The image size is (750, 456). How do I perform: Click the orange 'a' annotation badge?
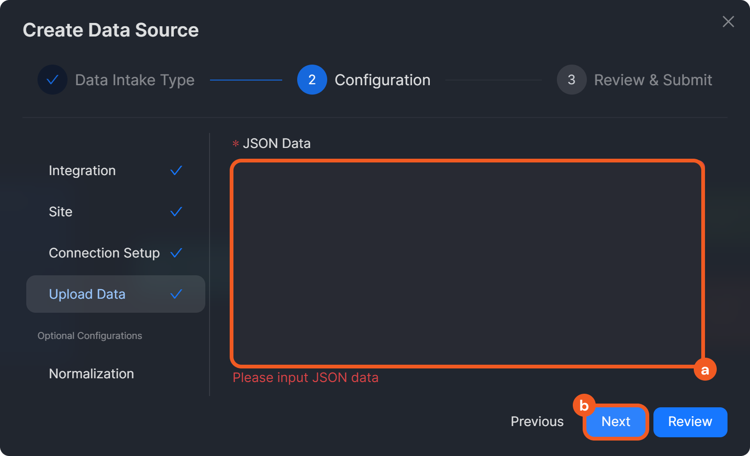coord(705,370)
